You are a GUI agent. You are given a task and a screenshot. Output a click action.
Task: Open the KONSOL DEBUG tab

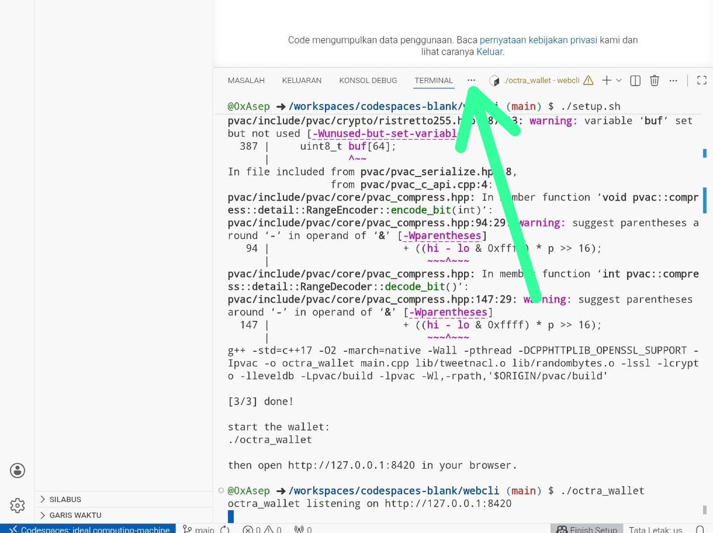[368, 80]
